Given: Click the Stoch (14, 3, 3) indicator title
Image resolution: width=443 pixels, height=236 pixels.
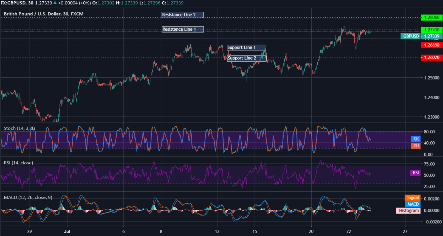Looking at the screenshot, I should [x=19, y=128].
